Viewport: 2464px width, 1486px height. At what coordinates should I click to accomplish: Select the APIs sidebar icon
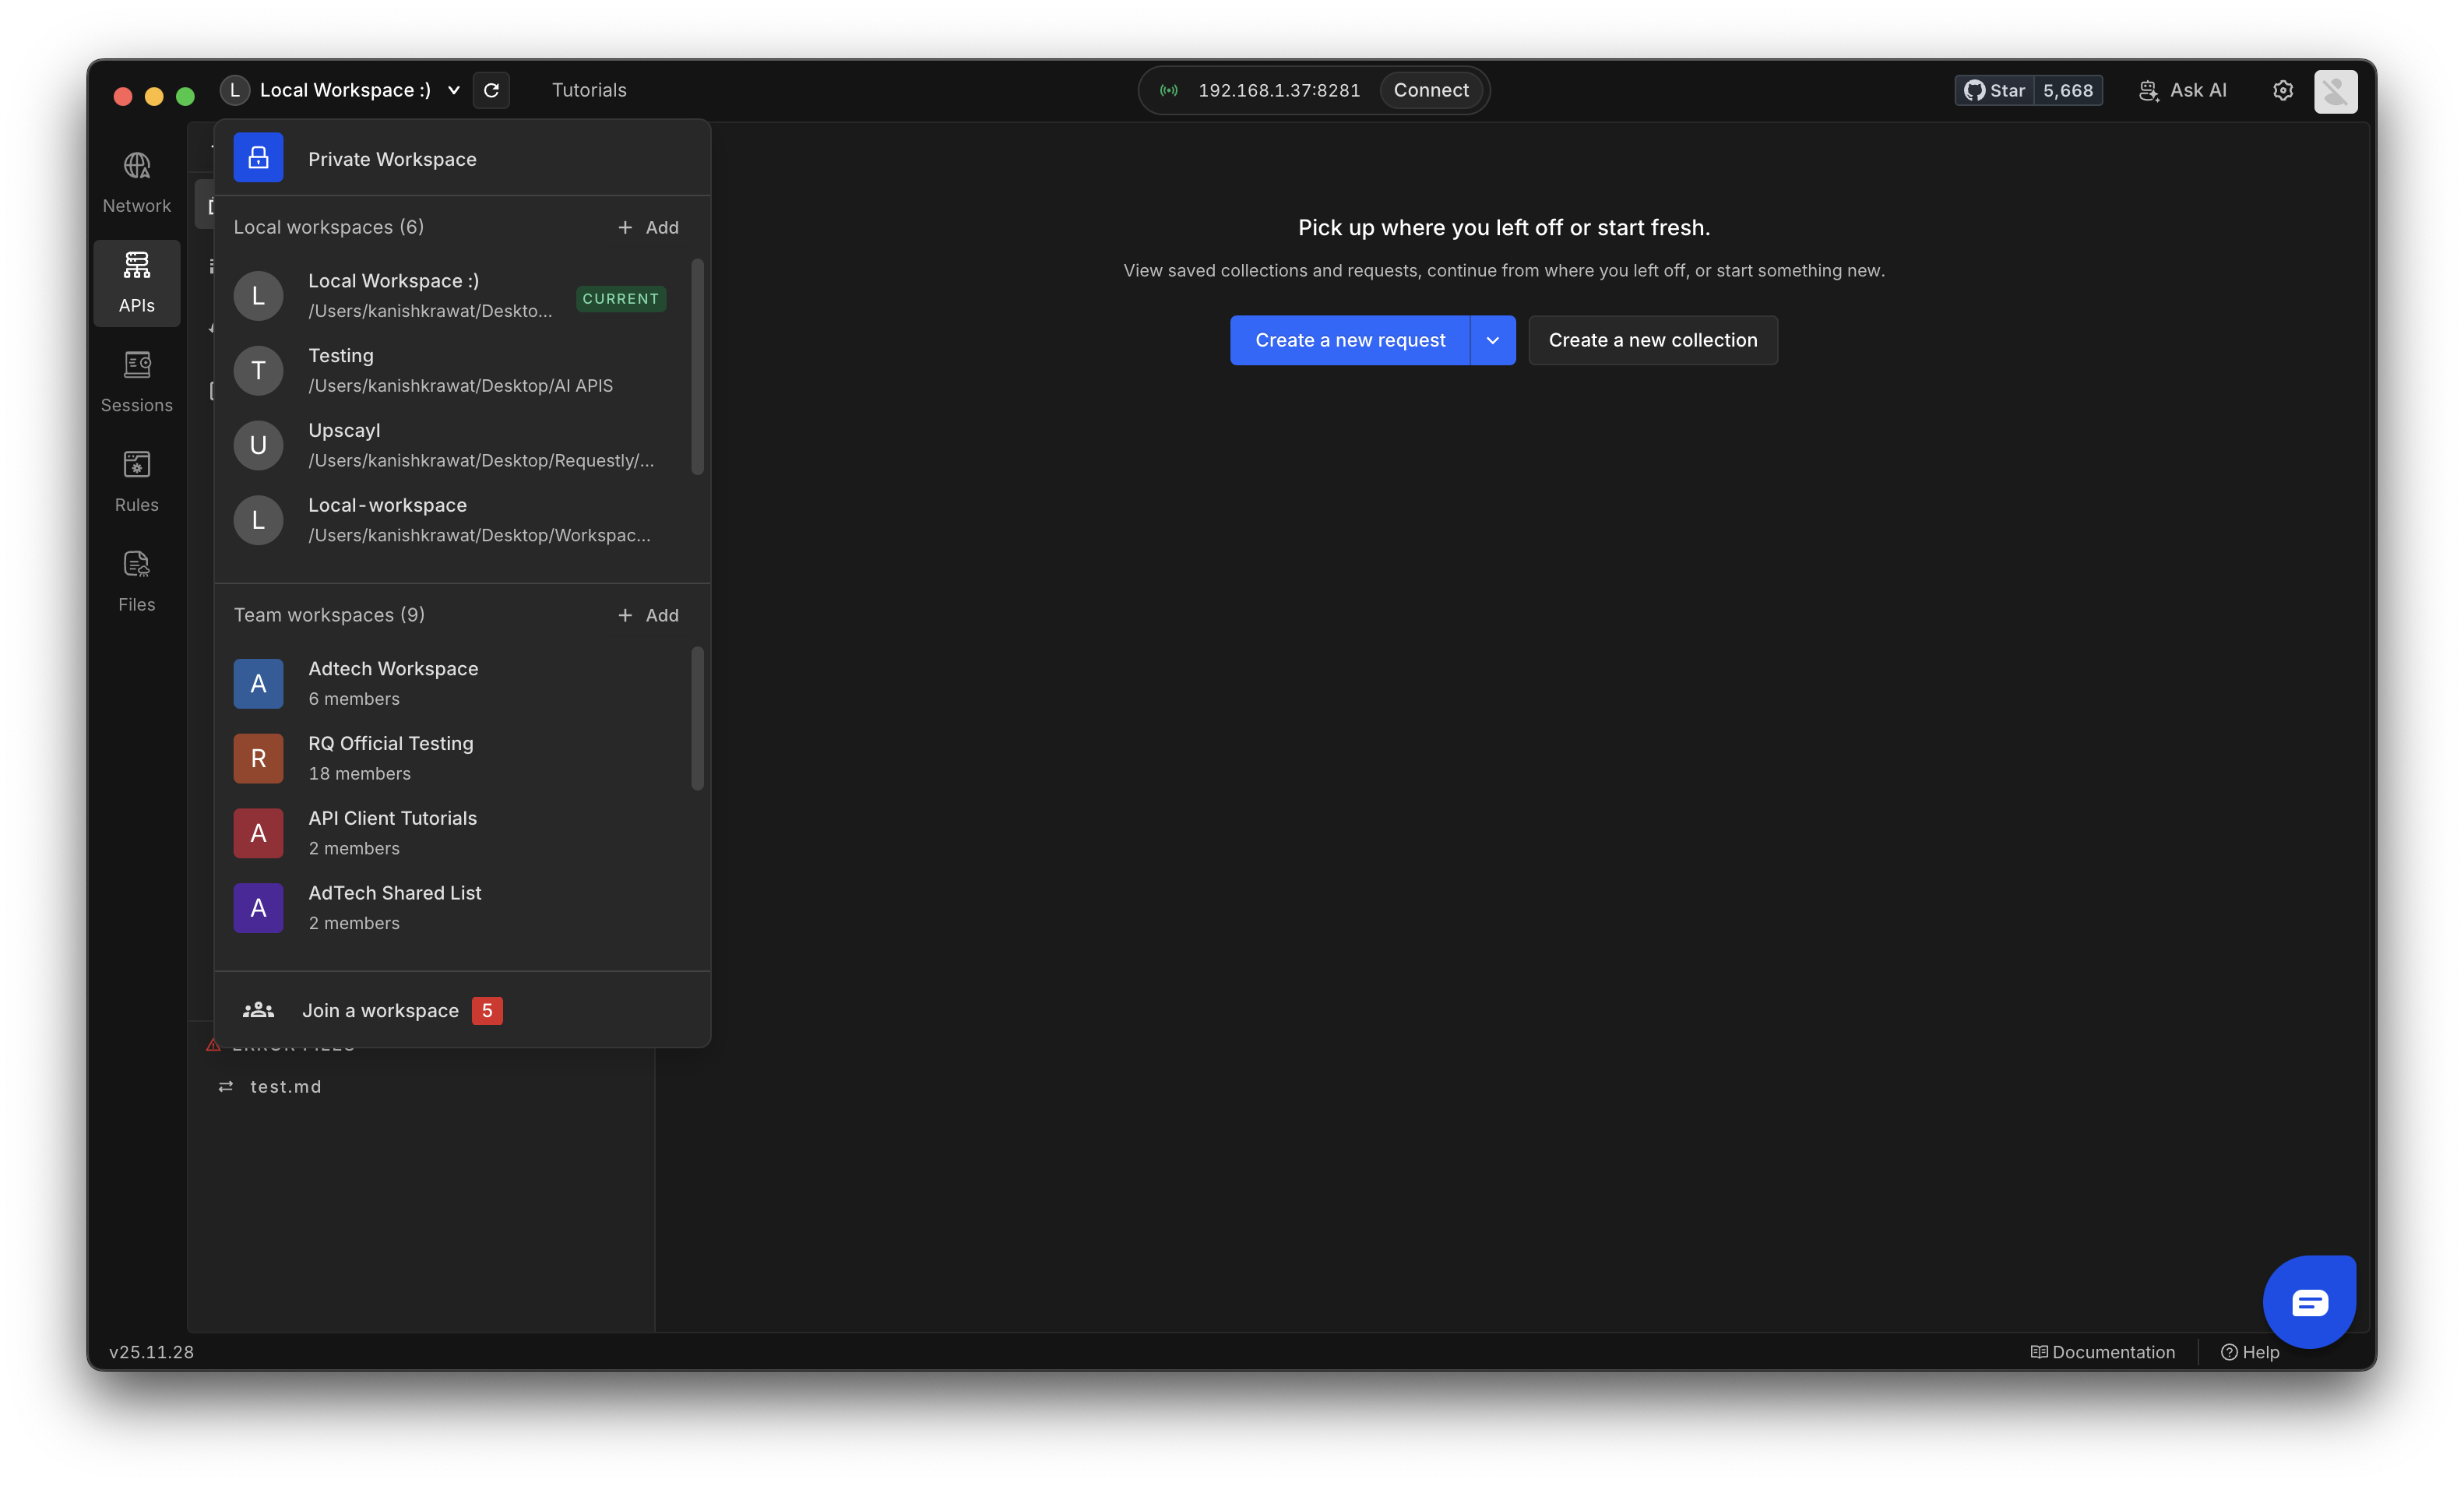[x=136, y=283]
